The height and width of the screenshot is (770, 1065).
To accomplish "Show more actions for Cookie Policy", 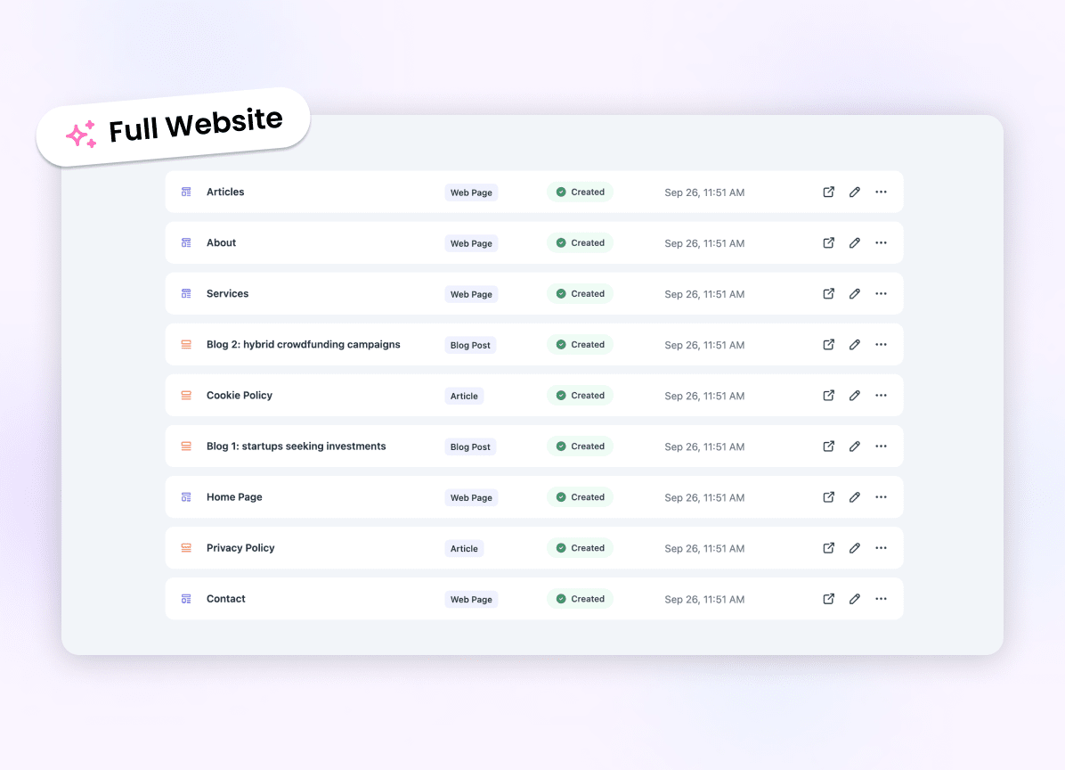I will 881,396.
